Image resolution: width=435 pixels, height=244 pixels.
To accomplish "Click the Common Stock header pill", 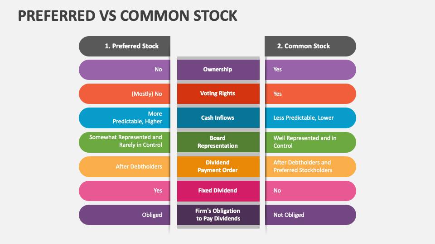I will click(310, 46).
